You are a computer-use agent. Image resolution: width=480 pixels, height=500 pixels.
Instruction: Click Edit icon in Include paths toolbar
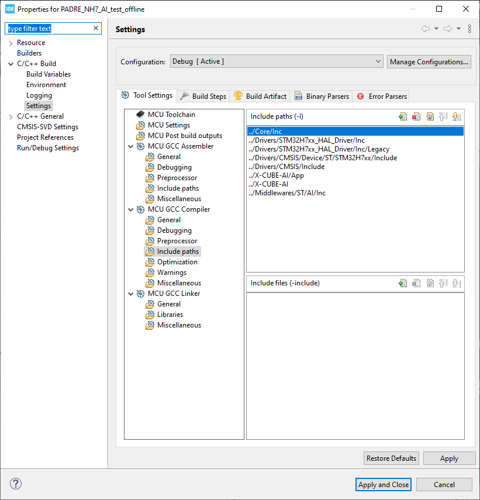pos(430,117)
